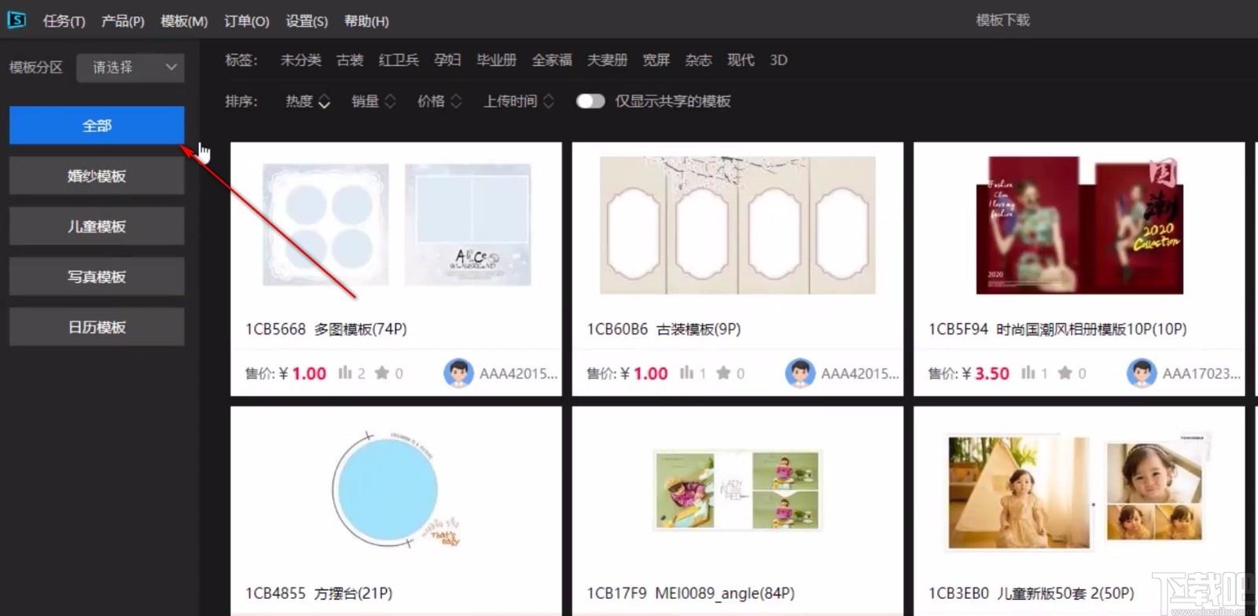Click the sales chart icon on card 1CB60B6

(x=686, y=372)
